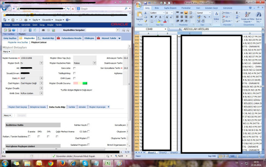Expand the Excel font name dropdown
The height and width of the screenshot is (167, 266).
click(164, 13)
